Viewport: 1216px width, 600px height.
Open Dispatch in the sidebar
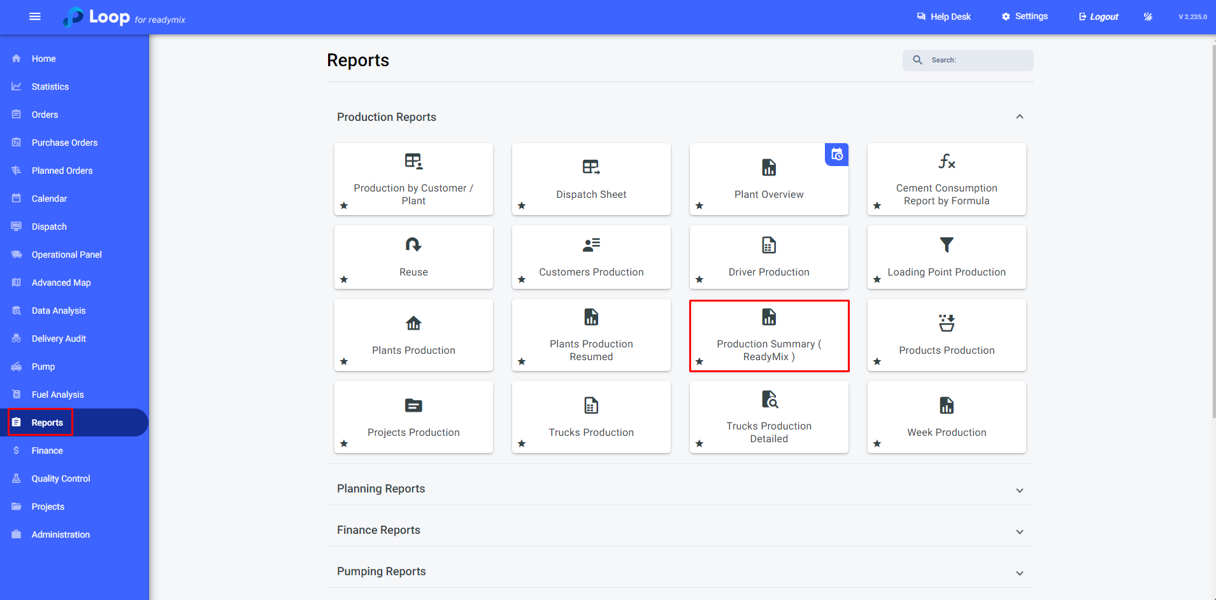(49, 227)
